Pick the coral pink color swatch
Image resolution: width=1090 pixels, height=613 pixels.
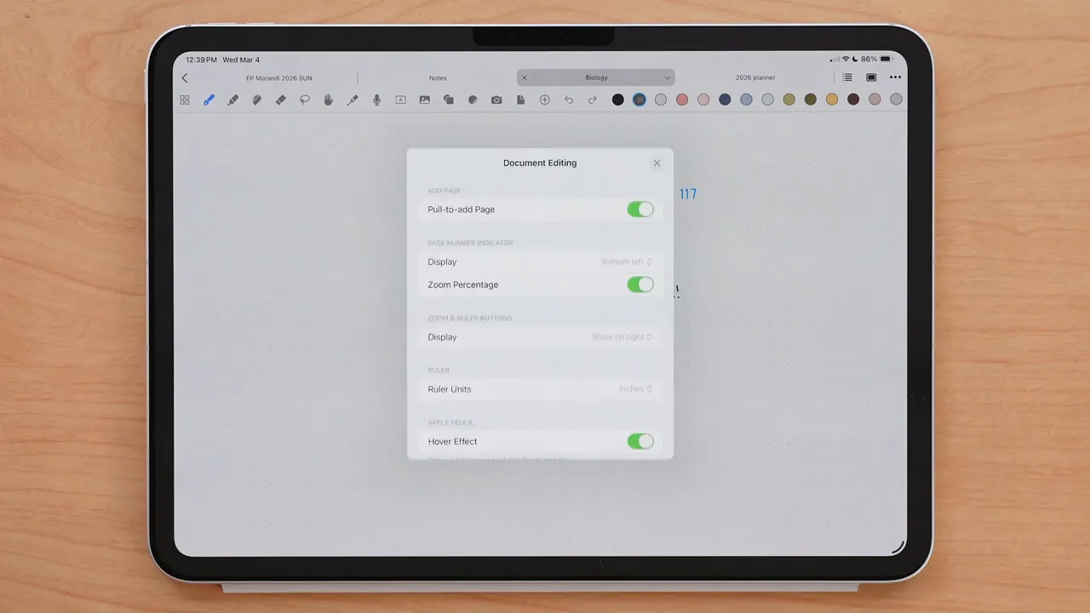tap(682, 100)
